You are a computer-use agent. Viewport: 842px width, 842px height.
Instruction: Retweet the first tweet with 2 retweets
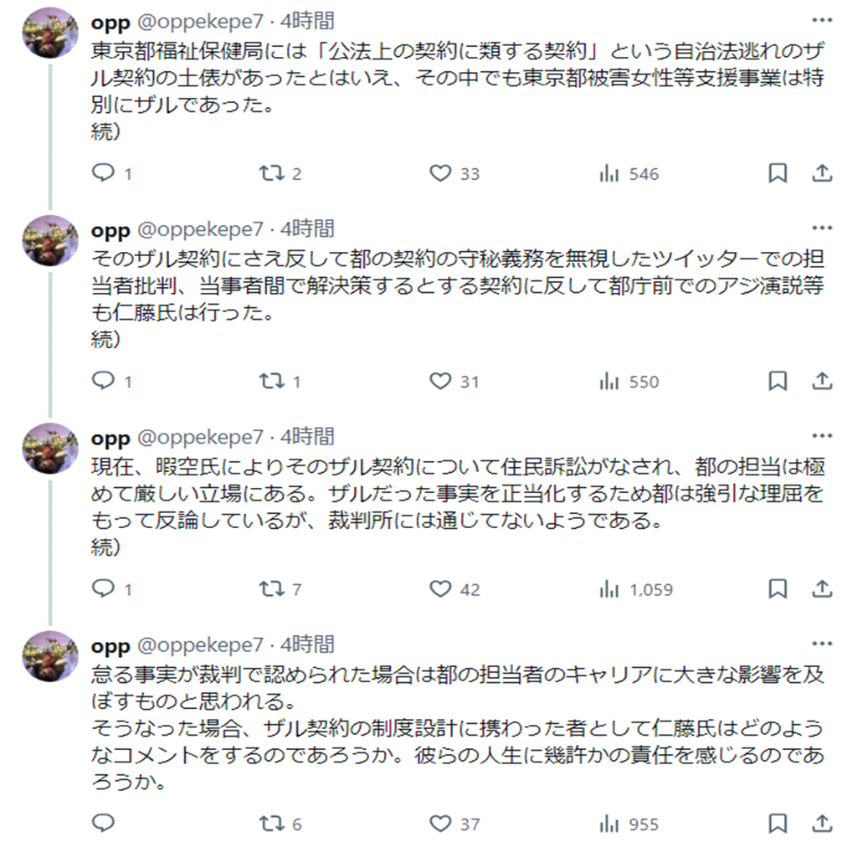270,174
